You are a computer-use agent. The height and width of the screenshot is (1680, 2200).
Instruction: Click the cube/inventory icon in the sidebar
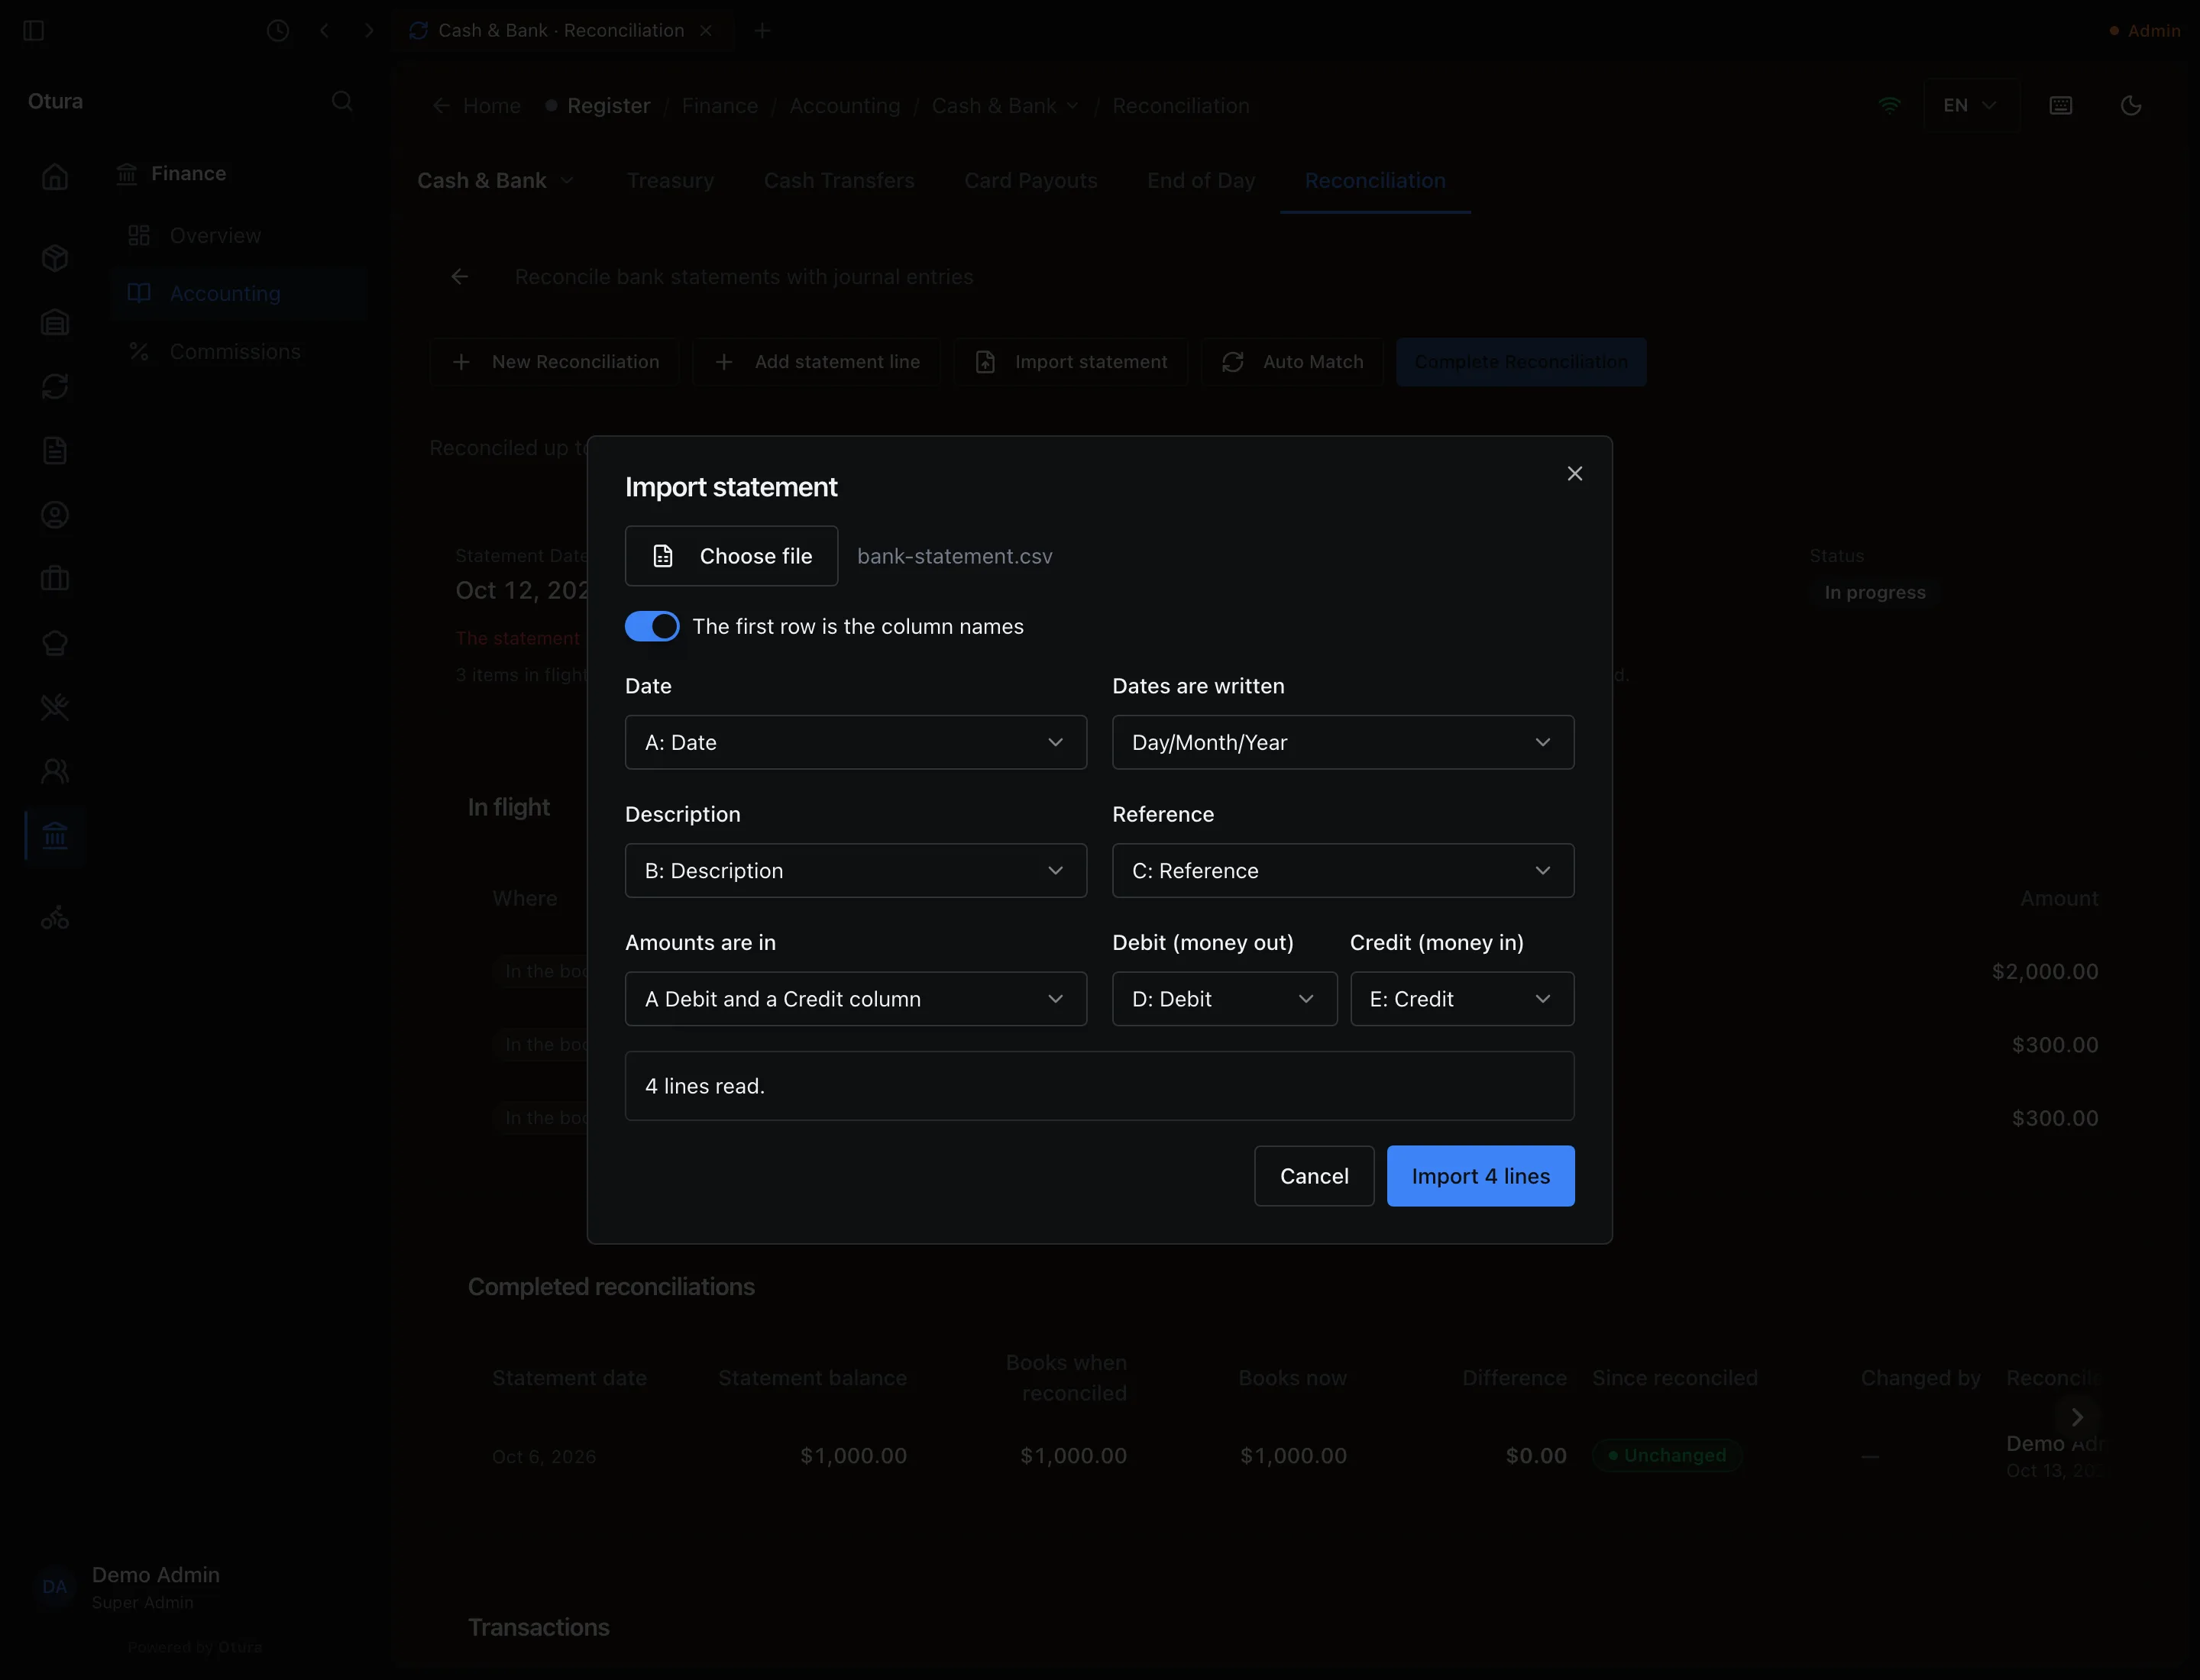pos(55,258)
